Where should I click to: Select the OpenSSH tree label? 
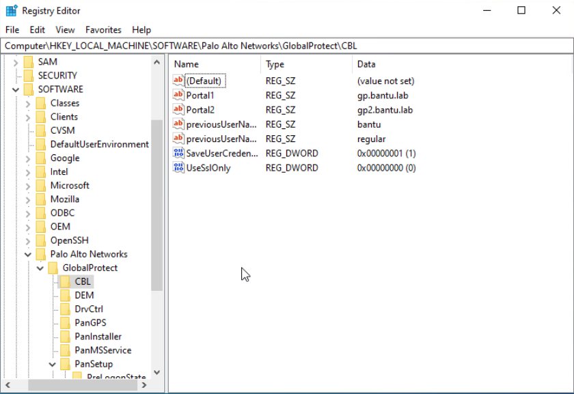click(69, 240)
